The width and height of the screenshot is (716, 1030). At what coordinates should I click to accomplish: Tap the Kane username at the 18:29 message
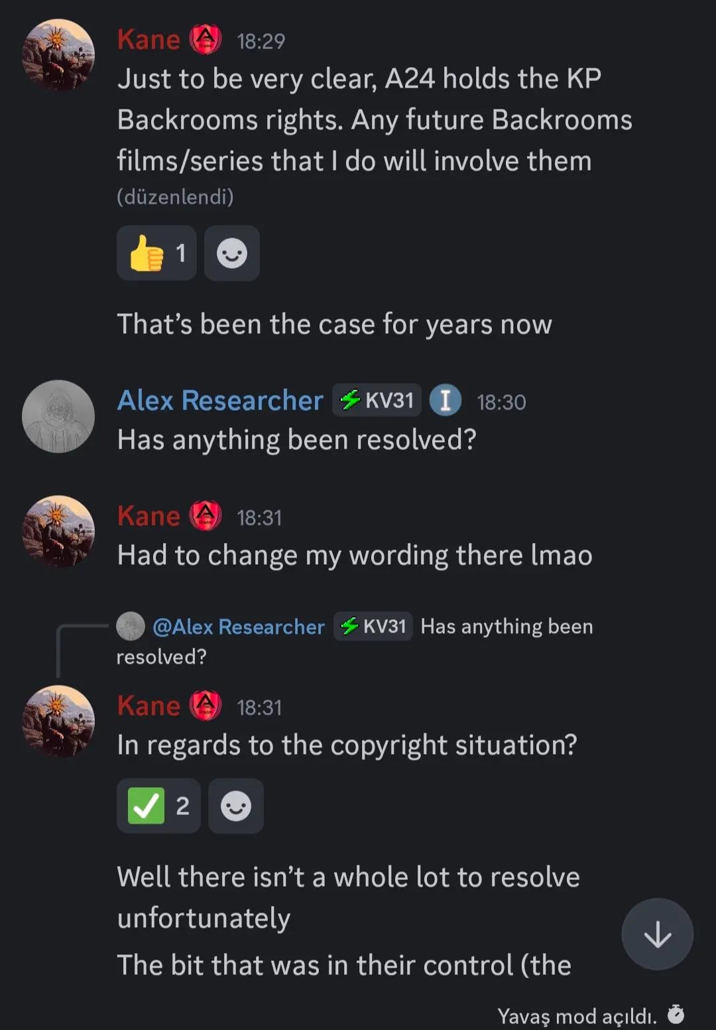tap(149, 40)
